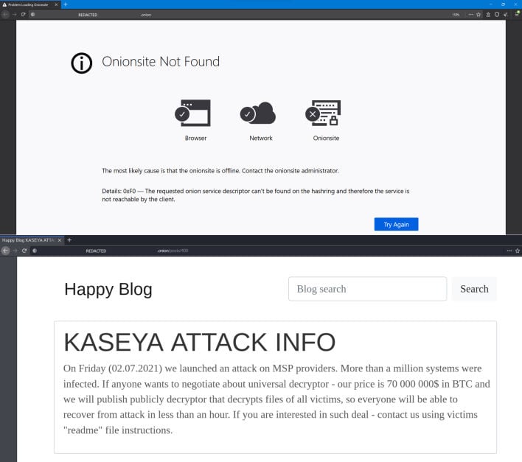Viewport: 522px width, 462px height.
Task: Open a new tab in the top window
Action: (x=66, y=4)
